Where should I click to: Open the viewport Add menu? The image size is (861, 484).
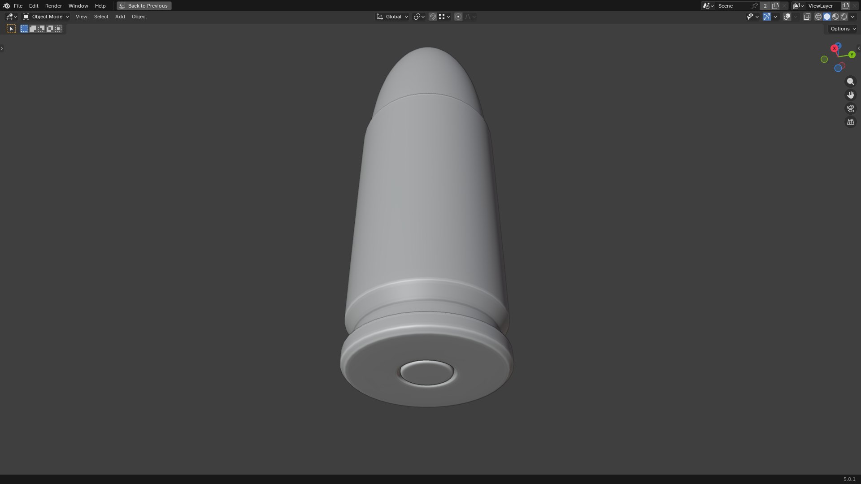pyautogui.click(x=120, y=17)
